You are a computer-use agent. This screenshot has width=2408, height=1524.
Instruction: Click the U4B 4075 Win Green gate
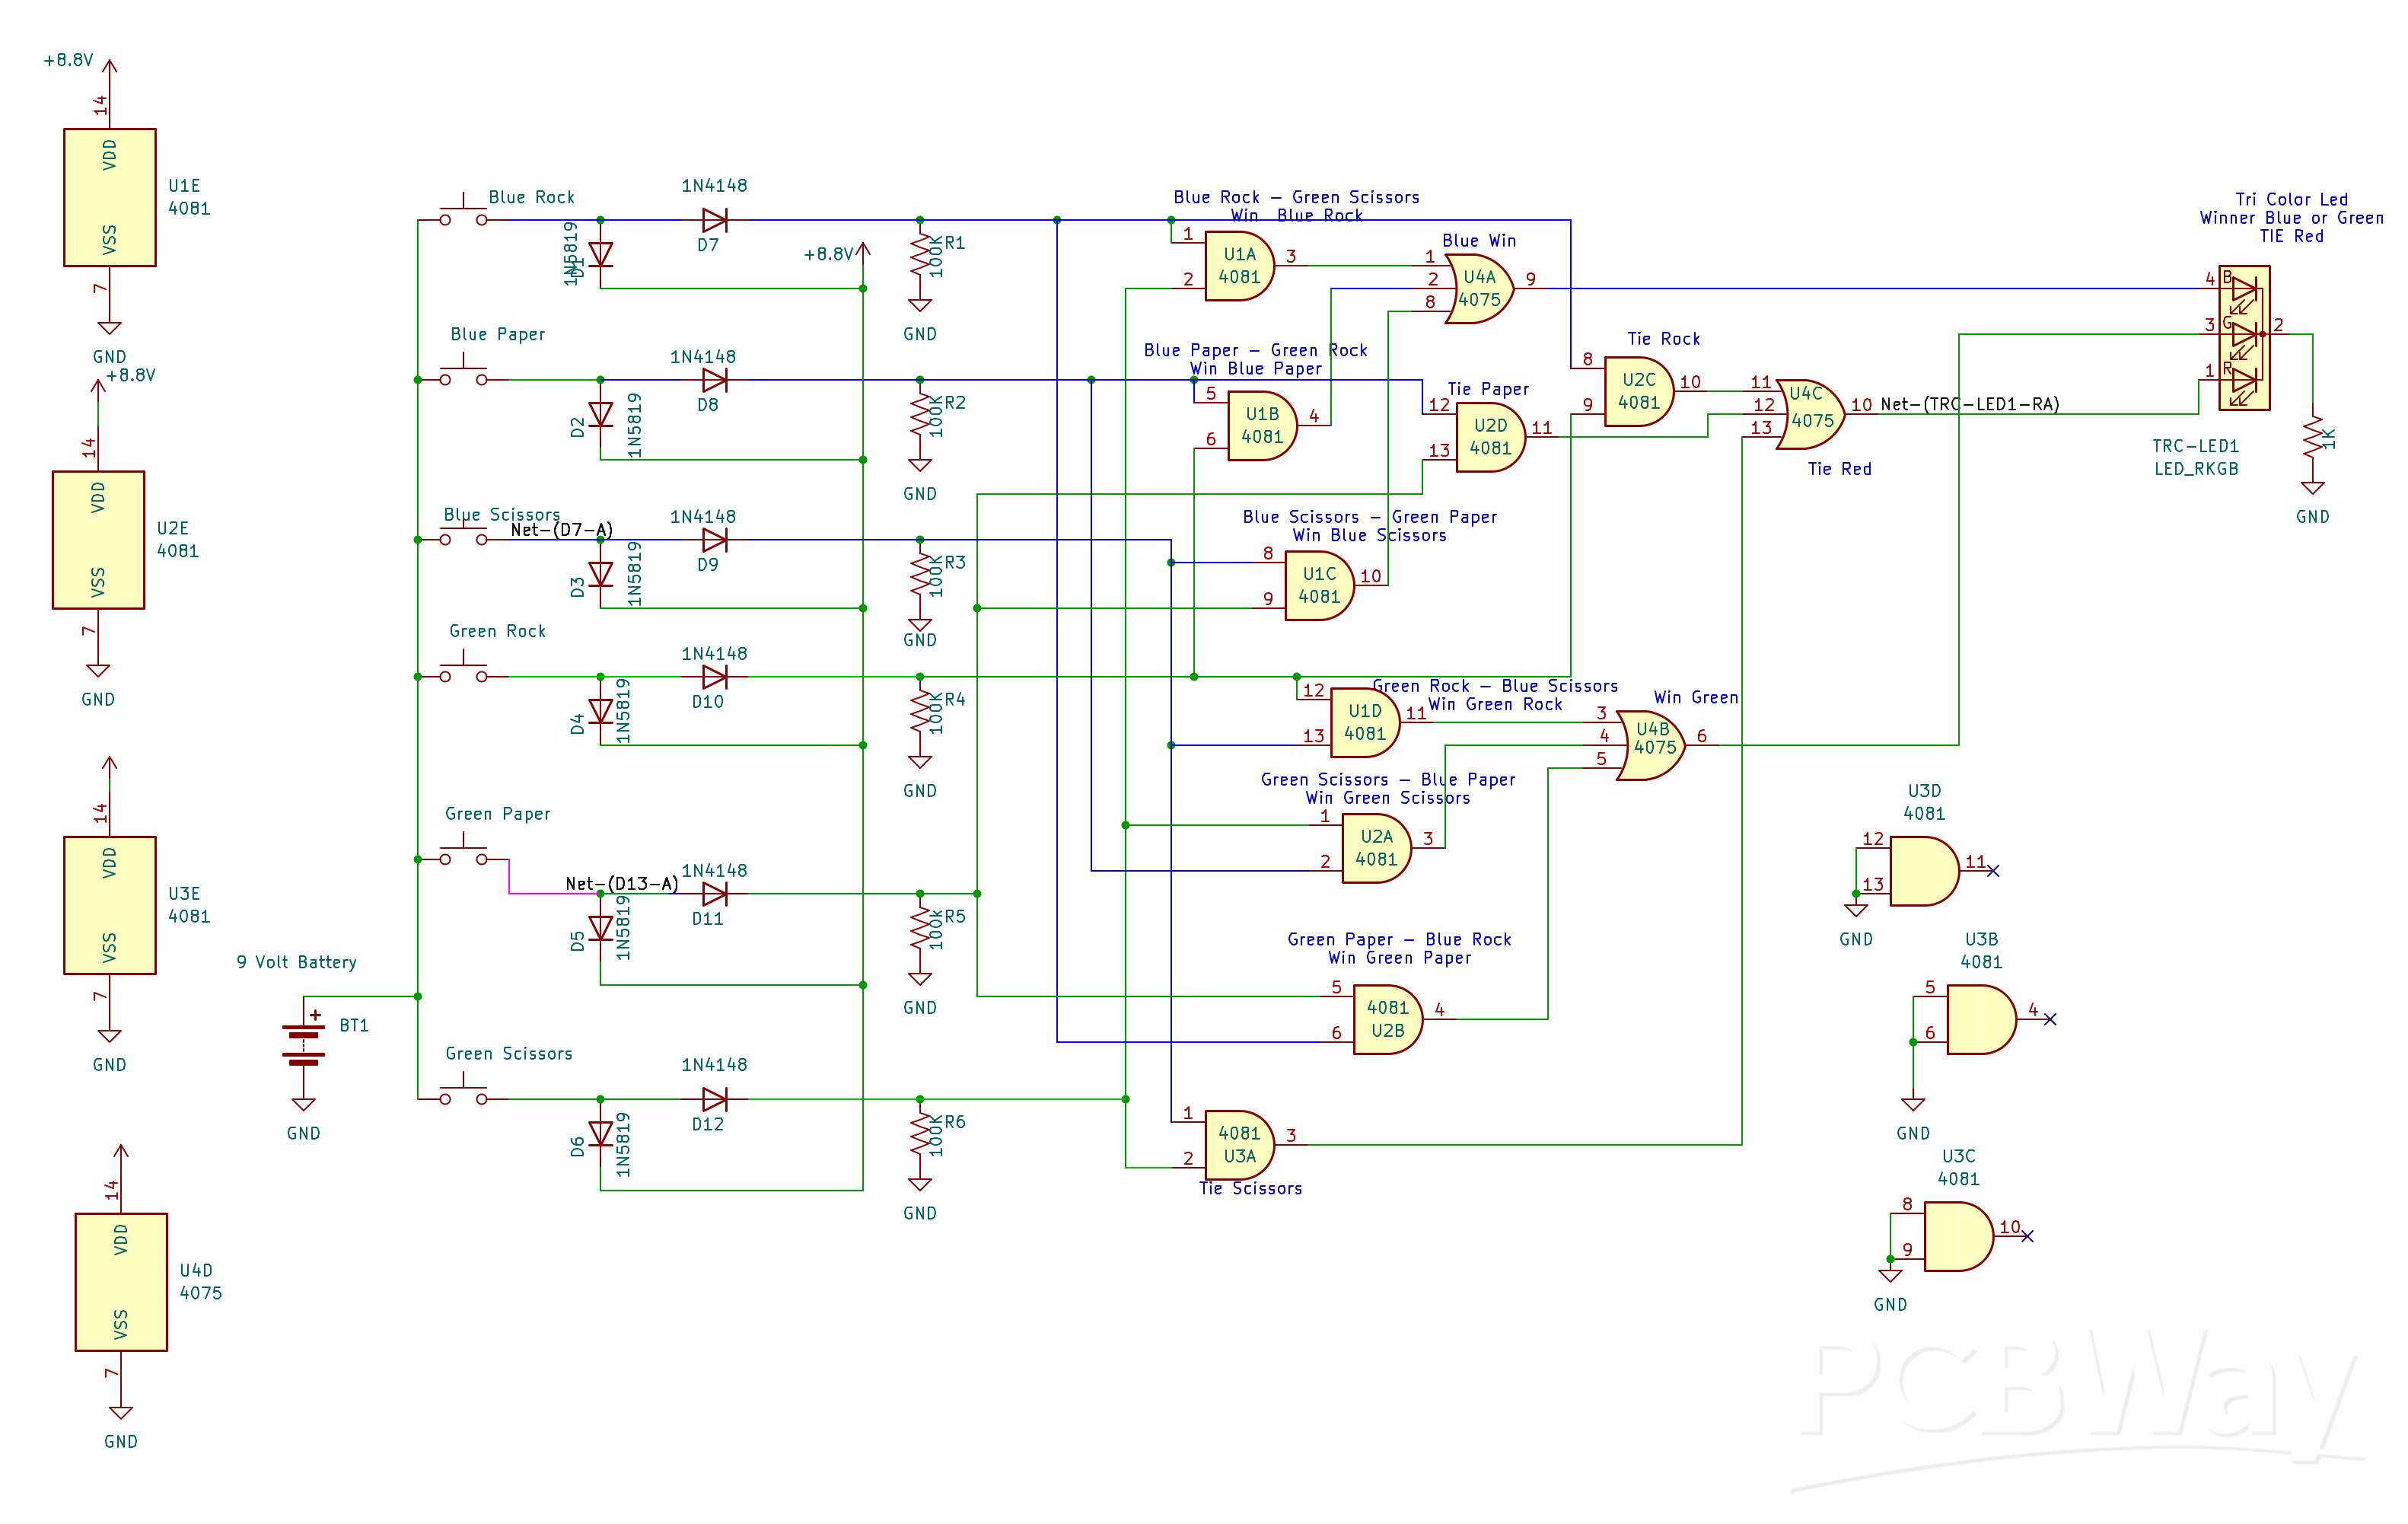click(1651, 745)
